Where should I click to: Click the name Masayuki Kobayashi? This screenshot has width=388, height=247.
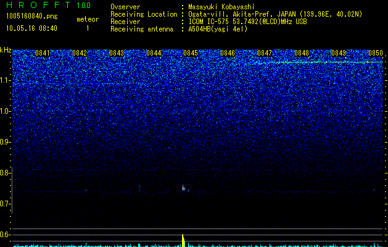click(221, 7)
